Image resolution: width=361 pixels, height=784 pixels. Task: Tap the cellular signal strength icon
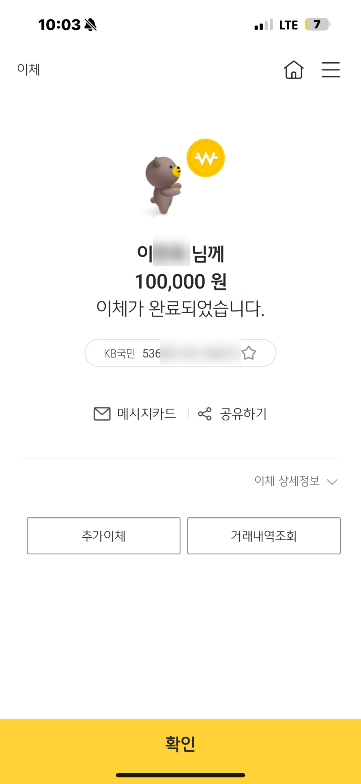(x=264, y=25)
